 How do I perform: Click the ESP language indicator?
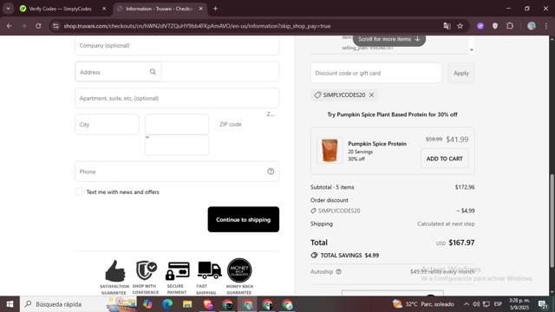498,304
